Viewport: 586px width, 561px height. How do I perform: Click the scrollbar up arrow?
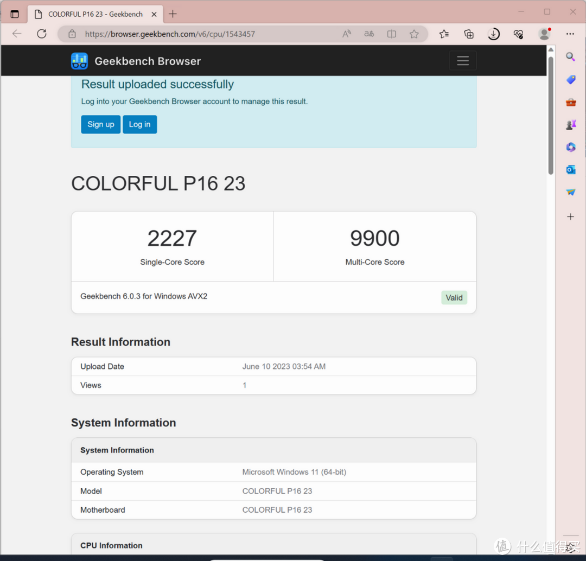pyautogui.click(x=551, y=50)
